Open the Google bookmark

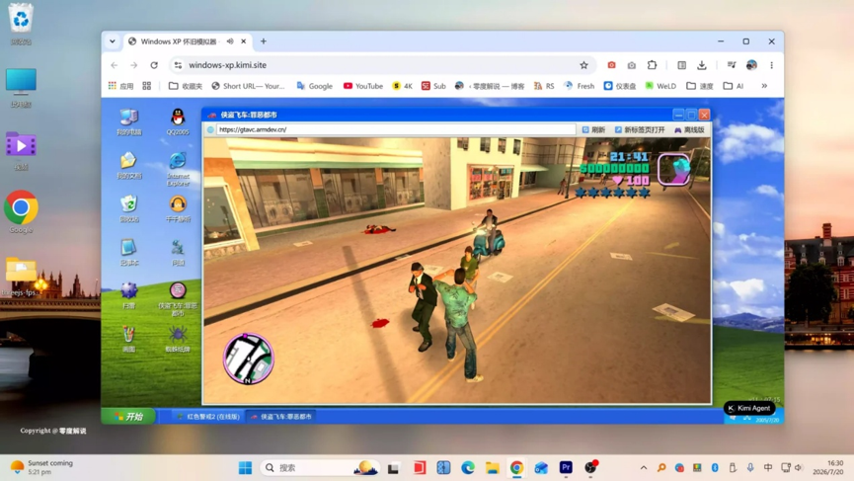[314, 86]
